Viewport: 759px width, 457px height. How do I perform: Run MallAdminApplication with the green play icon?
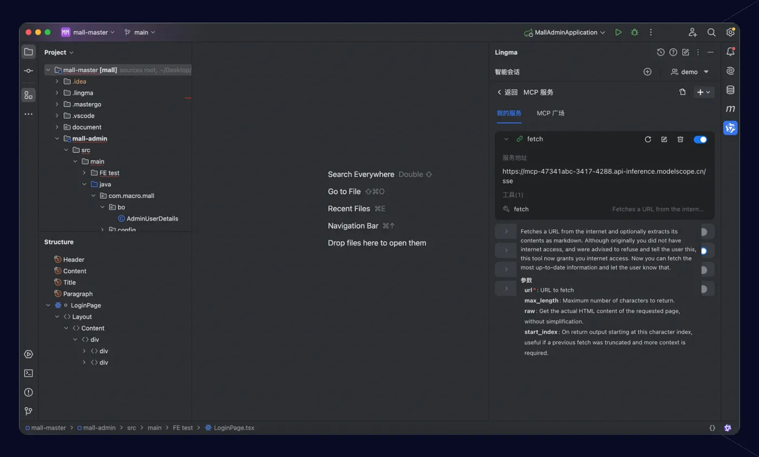(618, 32)
